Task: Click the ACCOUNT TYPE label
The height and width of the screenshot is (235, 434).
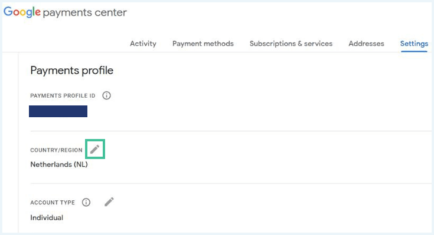Action: [x=53, y=203]
